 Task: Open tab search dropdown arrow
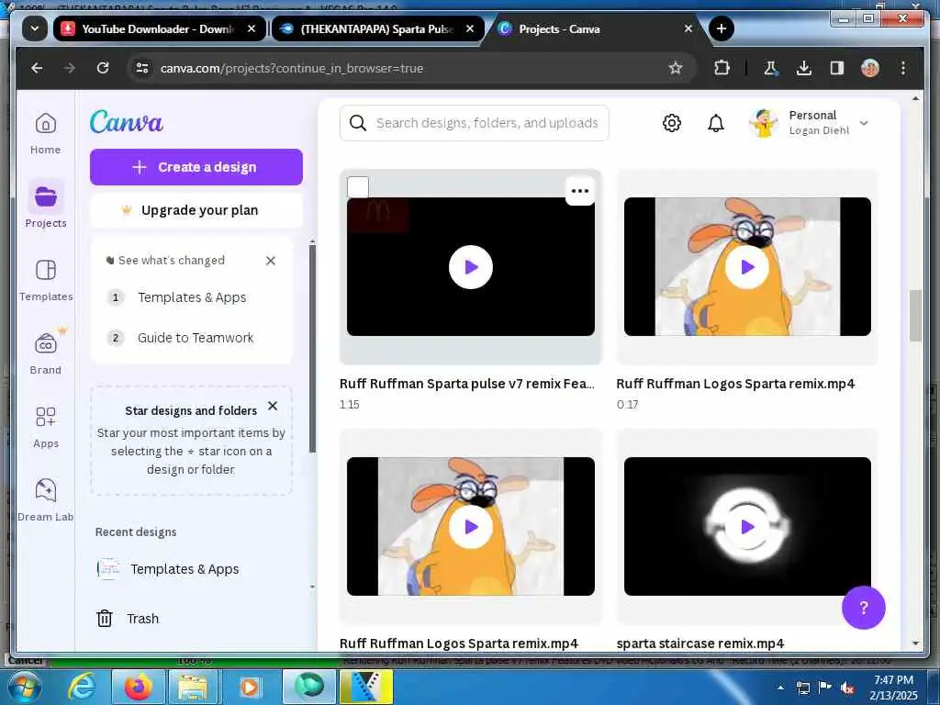(35, 28)
